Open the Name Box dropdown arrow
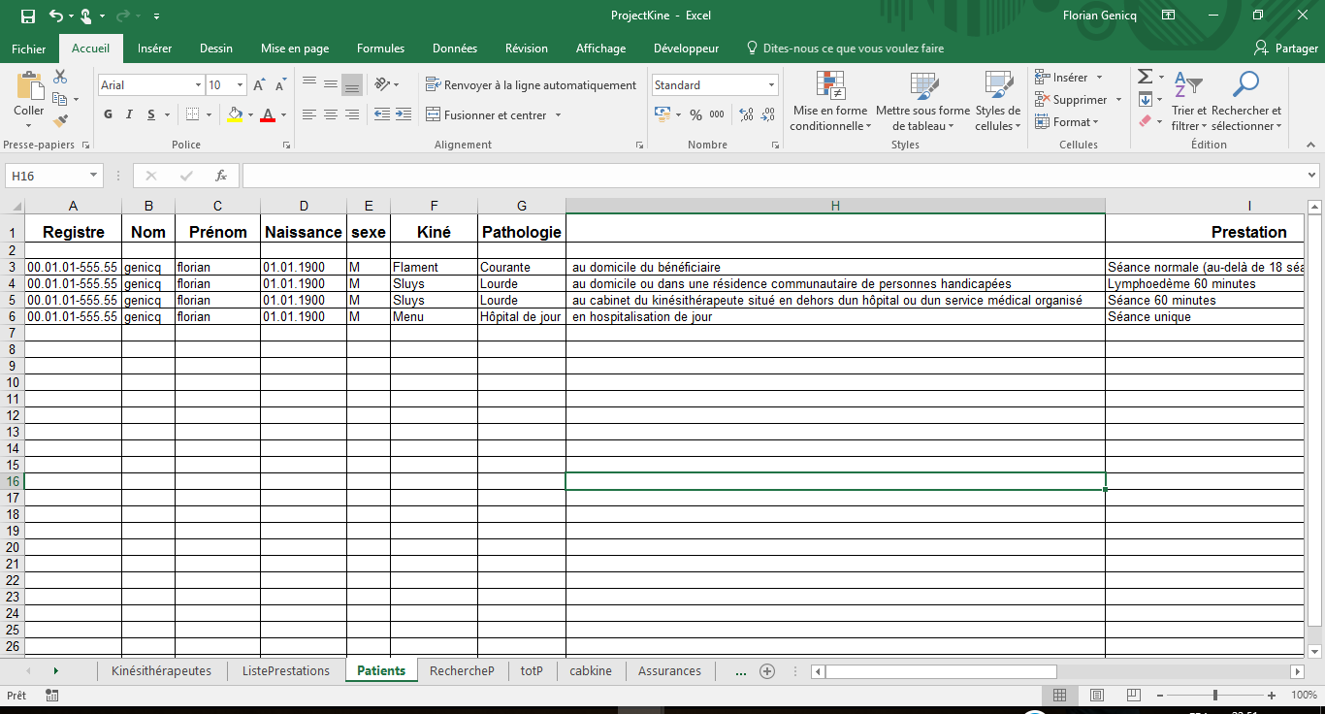 click(94, 176)
